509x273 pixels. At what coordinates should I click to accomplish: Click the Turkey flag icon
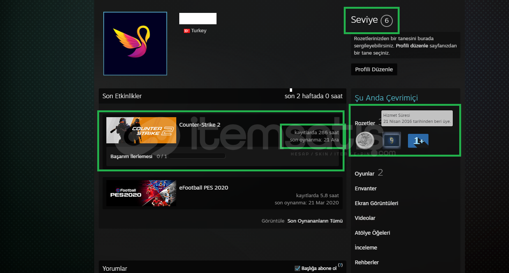point(187,31)
